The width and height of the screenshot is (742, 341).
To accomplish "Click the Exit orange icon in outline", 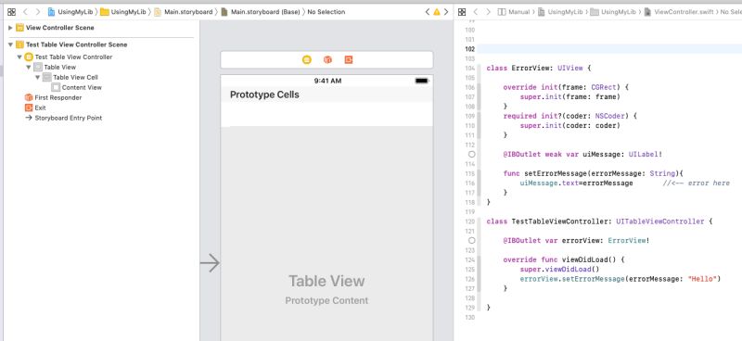I will click(29, 107).
